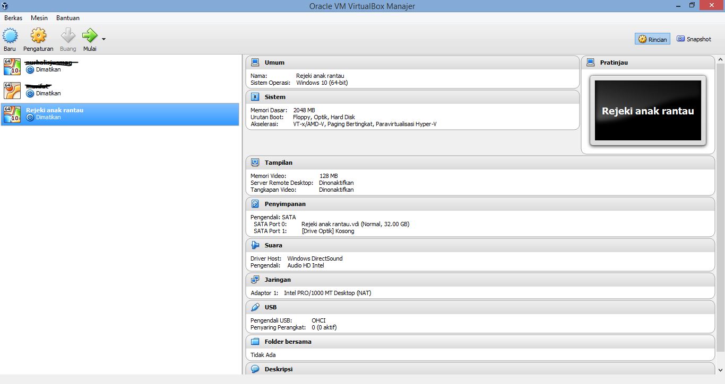This screenshot has height=384, width=725.
Task: Click the Sistem section chip icon
Action: [x=255, y=97]
